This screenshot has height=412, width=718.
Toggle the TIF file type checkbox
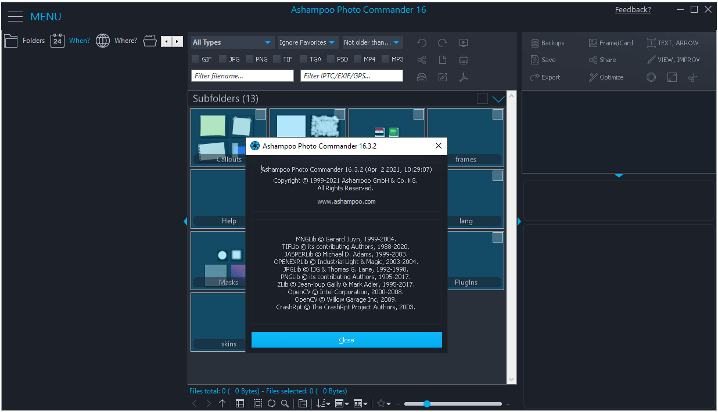click(x=277, y=59)
